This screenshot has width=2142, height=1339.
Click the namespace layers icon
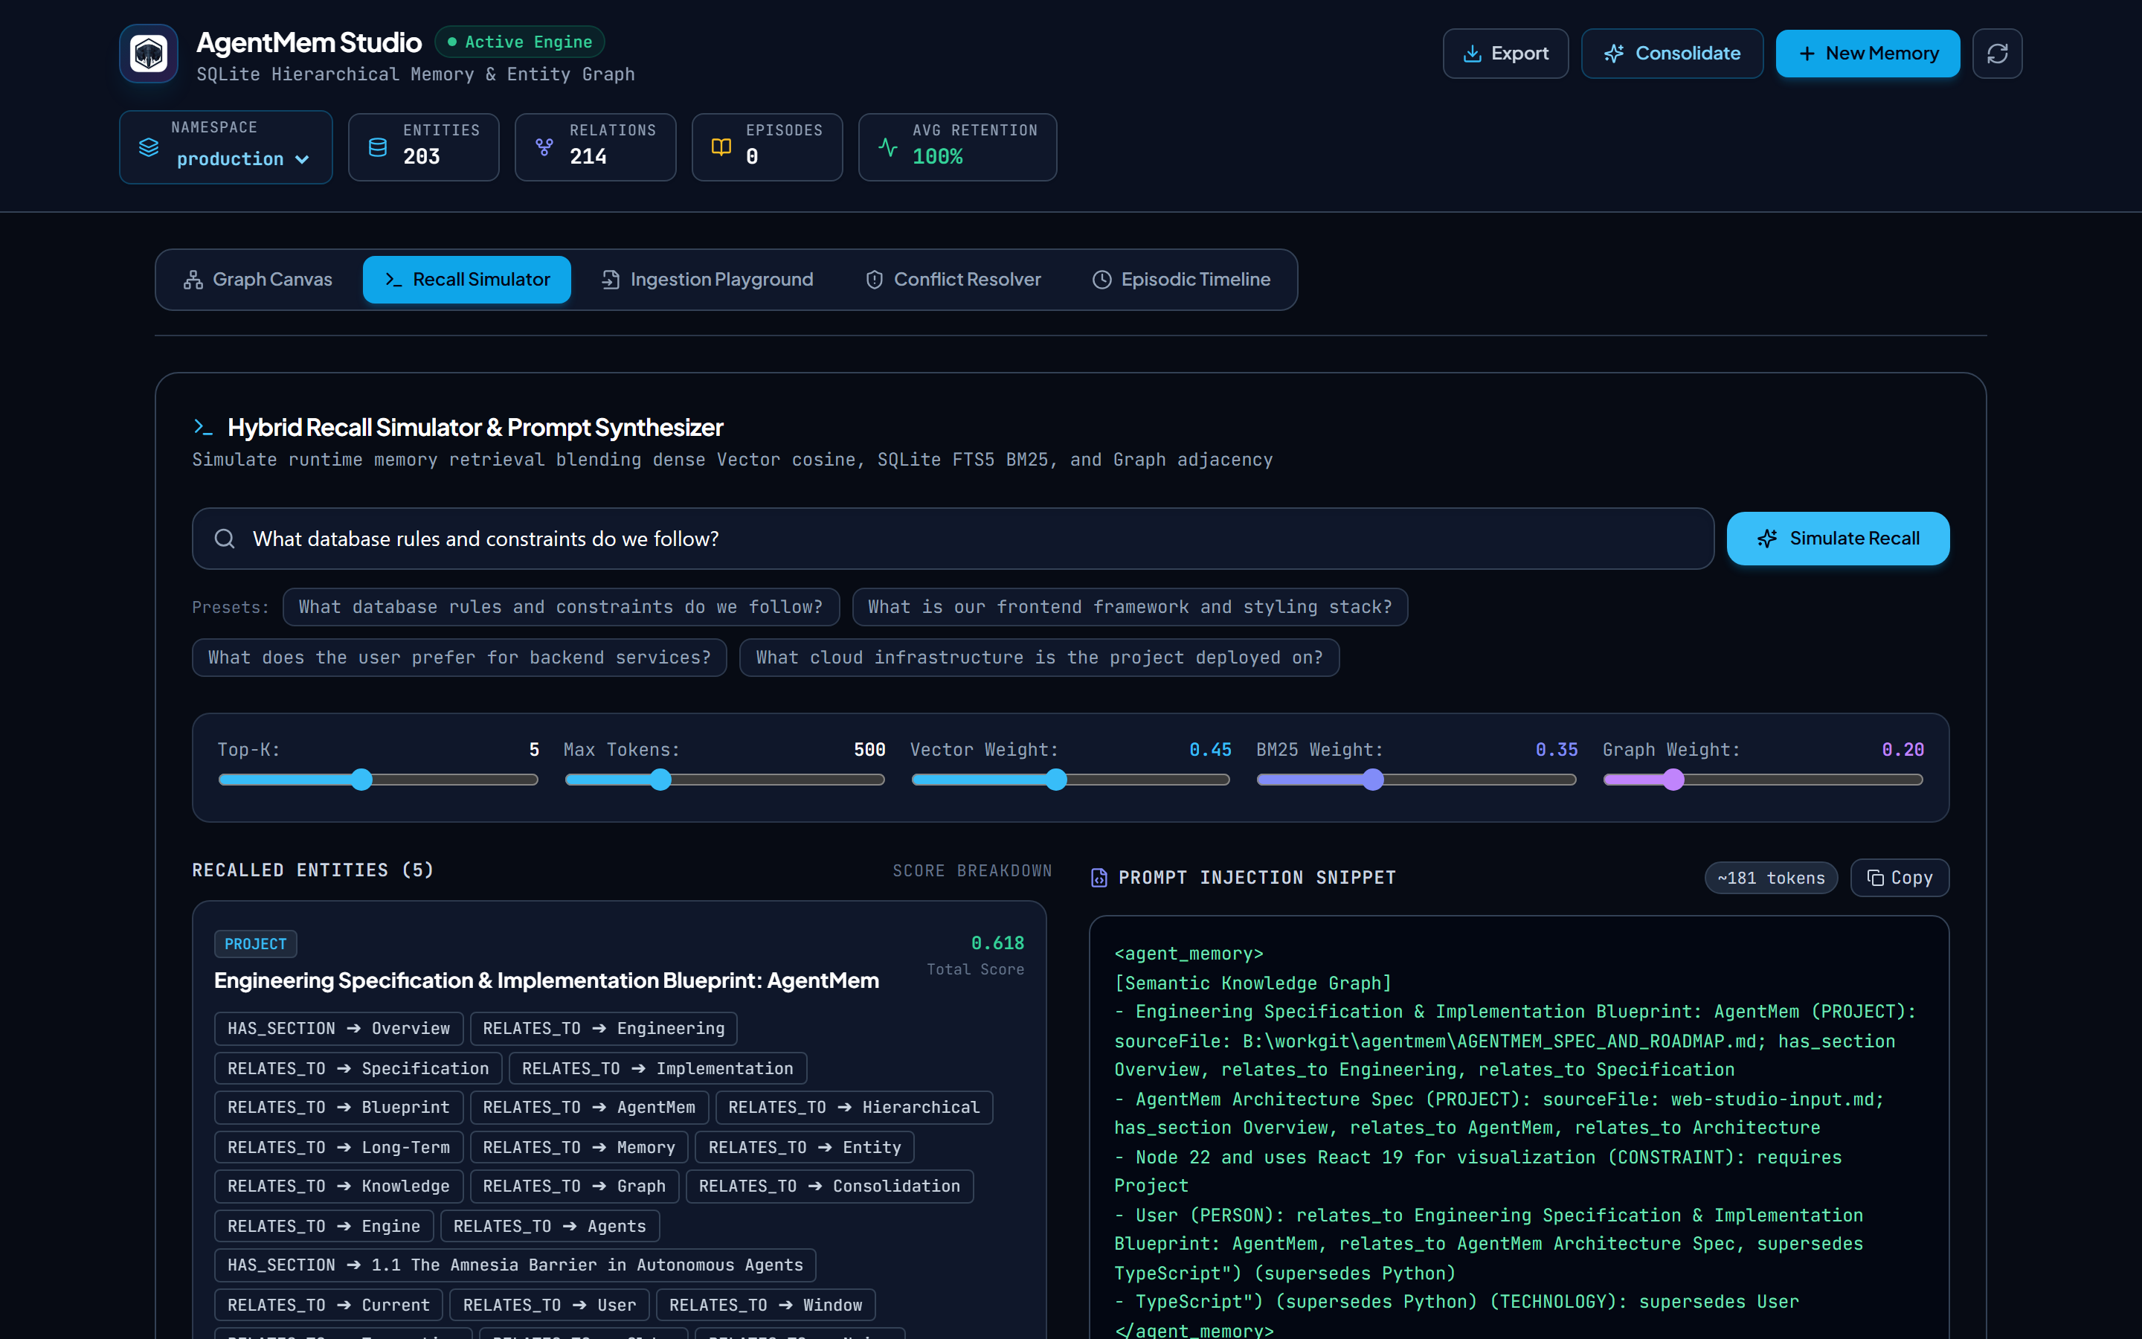point(149,147)
